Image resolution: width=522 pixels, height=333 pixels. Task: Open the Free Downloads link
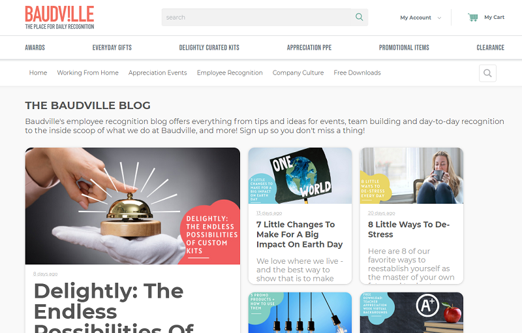(357, 72)
